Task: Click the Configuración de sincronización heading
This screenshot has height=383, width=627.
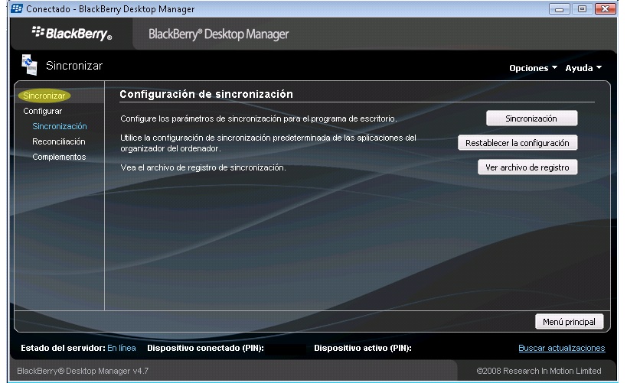Action: click(207, 94)
